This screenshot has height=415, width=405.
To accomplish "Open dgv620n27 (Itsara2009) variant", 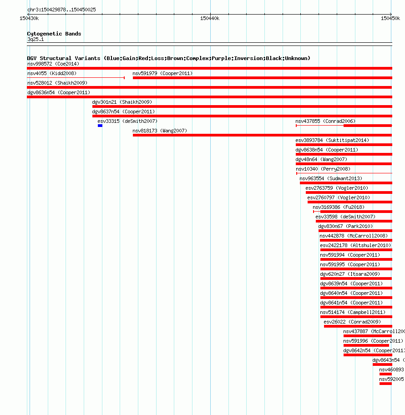I will point(350,273).
